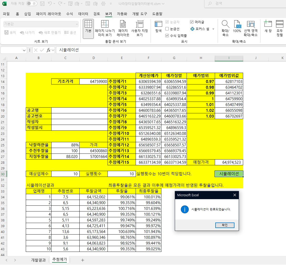Image resolution: width=286 pixels, height=265 pixels.
Task: Click the formula bar confirm check icon
Action: (42, 50)
